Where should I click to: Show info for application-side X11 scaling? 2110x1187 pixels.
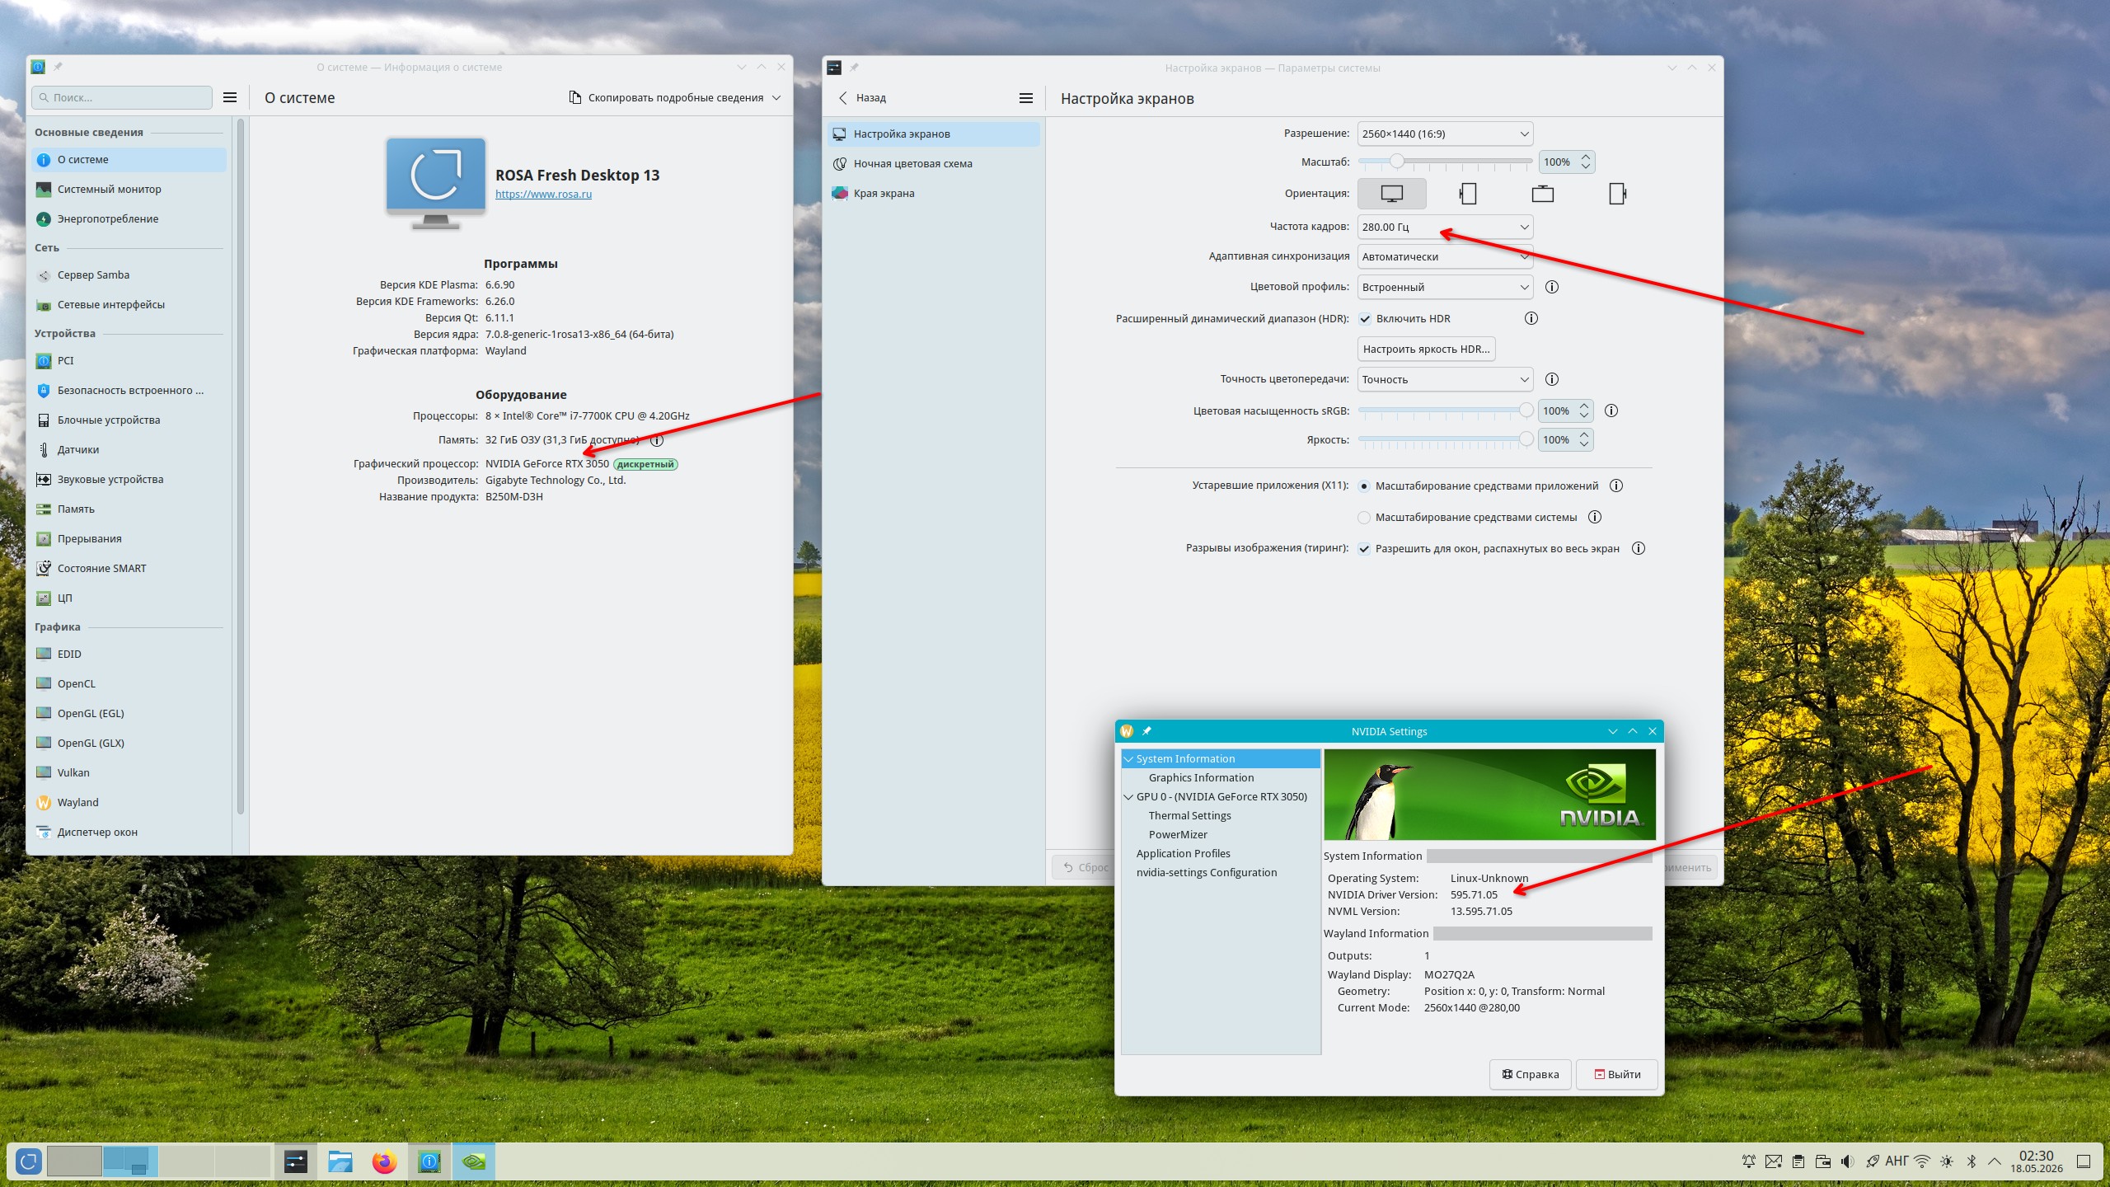1615,486
